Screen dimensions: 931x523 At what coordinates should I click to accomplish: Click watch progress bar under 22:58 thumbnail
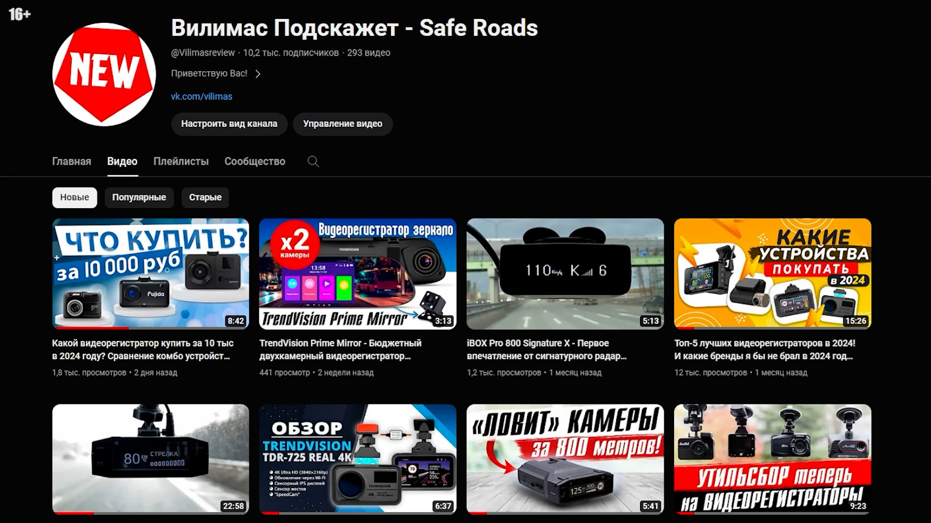pyautogui.click(x=151, y=513)
